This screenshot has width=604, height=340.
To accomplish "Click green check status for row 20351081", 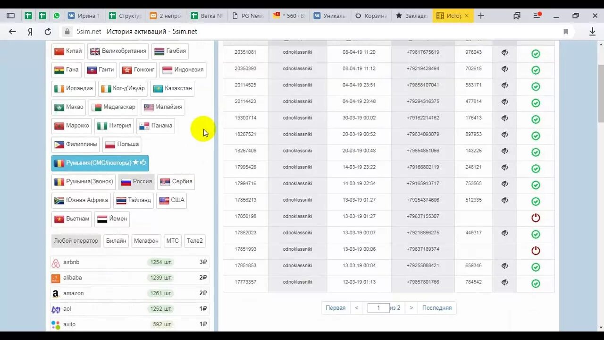I will pyautogui.click(x=536, y=54).
